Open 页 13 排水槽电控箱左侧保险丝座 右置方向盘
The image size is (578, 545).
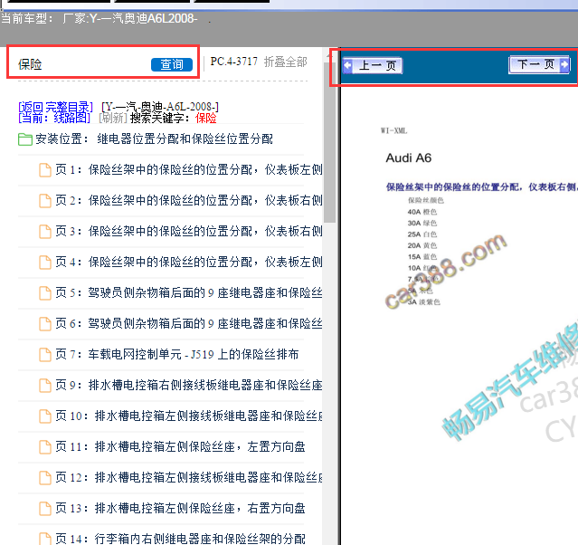pos(180,509)
